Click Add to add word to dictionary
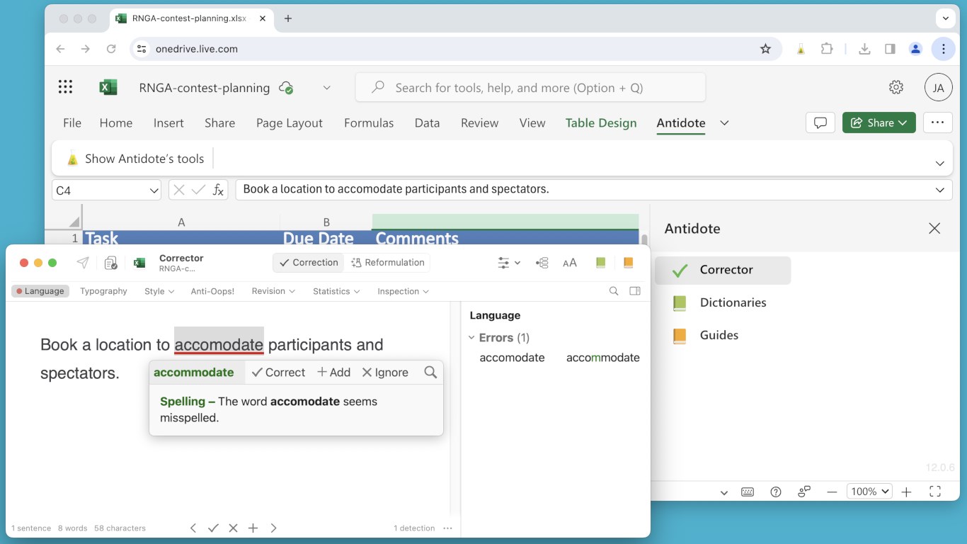 pyautogui.click(x=333, y=373)
